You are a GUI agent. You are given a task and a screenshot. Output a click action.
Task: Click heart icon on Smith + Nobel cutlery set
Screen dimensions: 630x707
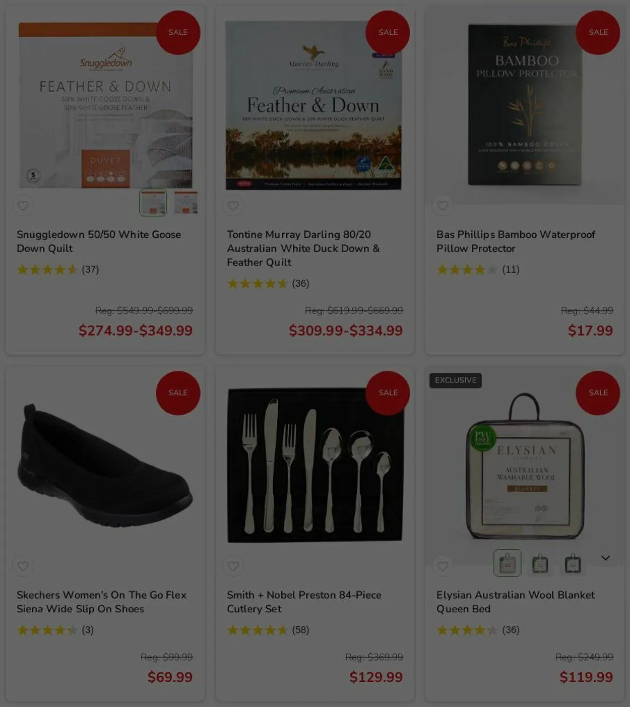pyautogui.click(x=233, y=566)
